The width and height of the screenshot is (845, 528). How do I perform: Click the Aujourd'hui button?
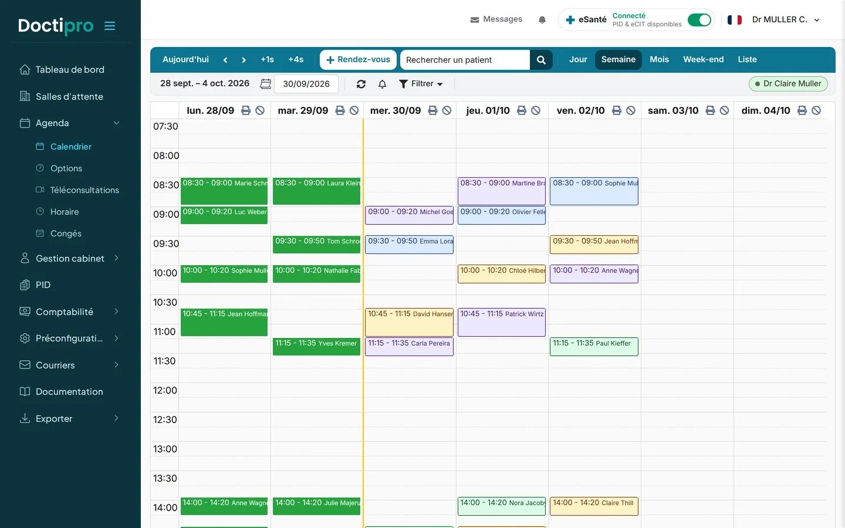(185, 60)
